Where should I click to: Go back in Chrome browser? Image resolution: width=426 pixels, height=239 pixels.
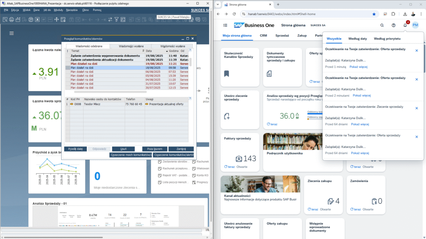point(218,14)
